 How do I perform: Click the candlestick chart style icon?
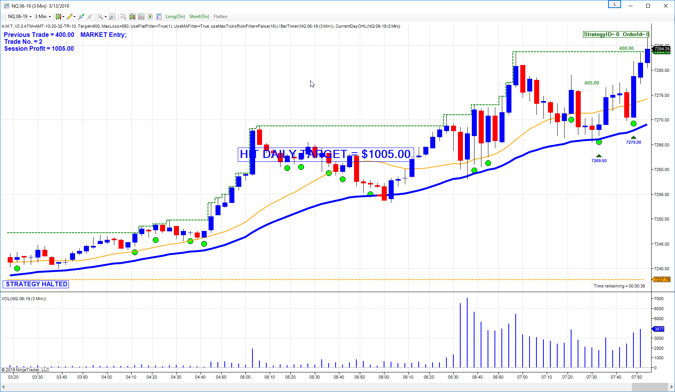(58, 17)
